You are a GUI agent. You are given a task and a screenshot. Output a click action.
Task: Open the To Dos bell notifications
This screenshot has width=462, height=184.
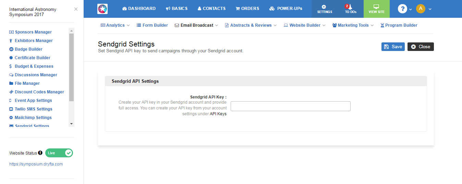pyautogui.click(x=351, y=9)
